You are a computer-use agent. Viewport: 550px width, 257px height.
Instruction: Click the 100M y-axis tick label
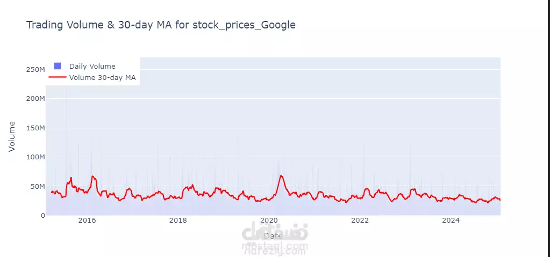[x=34, y=157]
